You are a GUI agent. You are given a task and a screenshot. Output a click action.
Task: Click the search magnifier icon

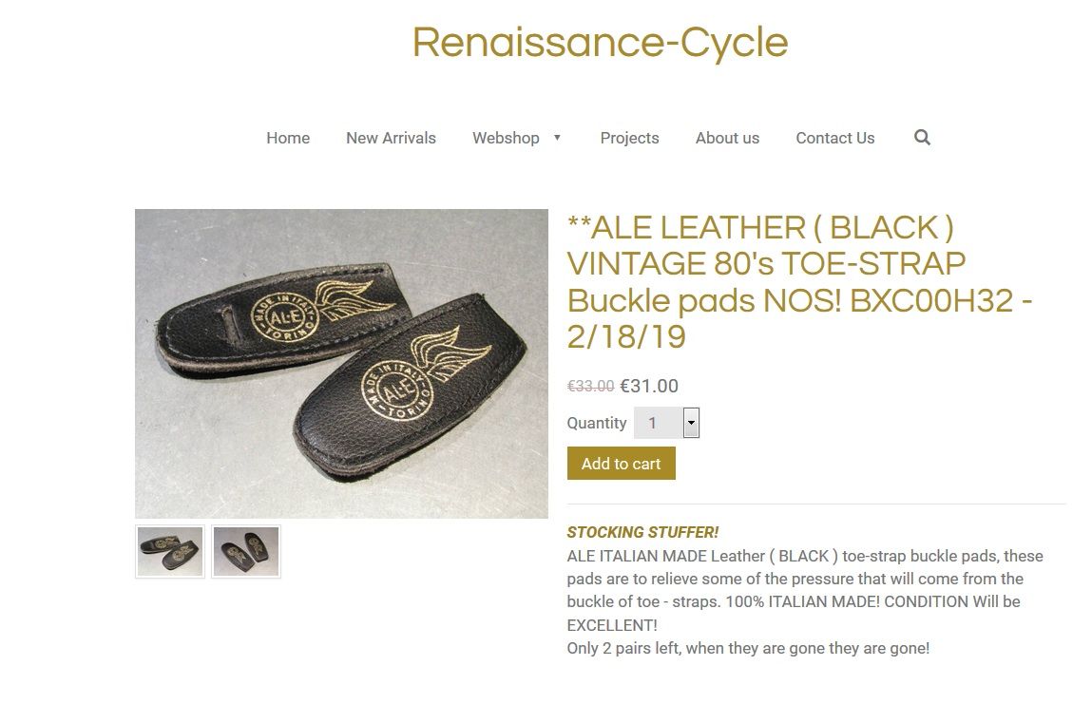coord(922,138)
